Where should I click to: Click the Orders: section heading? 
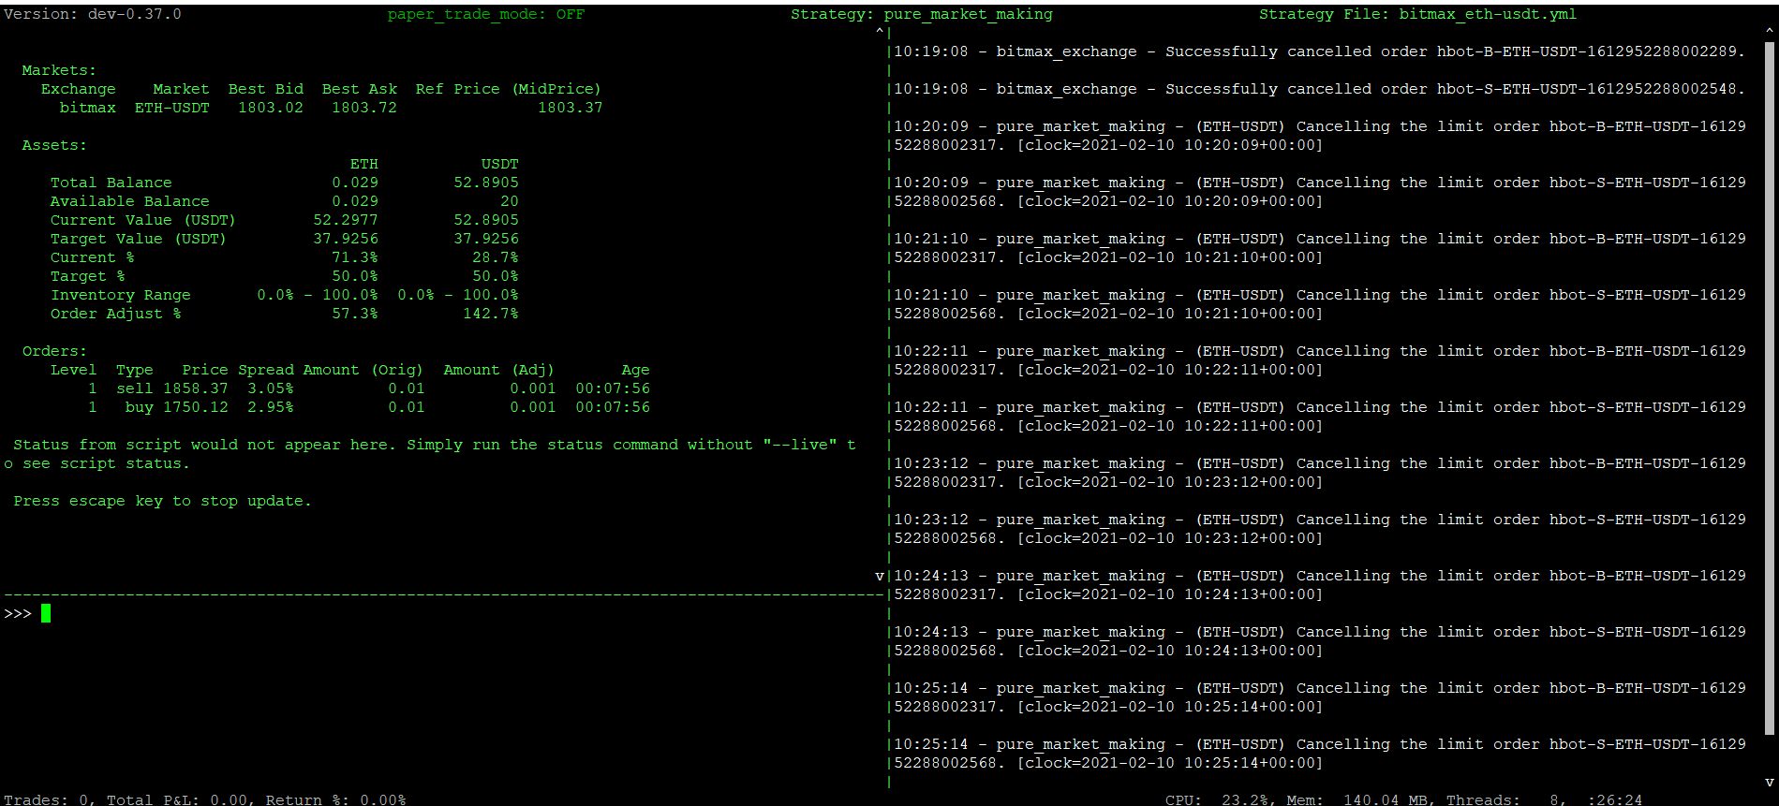tap(55, 351)
